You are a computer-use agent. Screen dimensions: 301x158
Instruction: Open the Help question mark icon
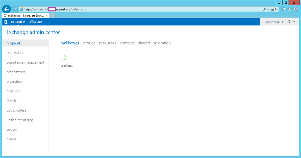pyautogui.click(x=289, y=22)
